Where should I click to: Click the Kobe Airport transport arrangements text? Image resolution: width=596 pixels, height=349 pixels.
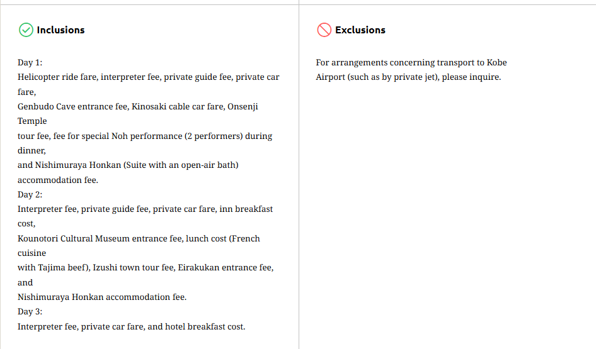point(411,62)
